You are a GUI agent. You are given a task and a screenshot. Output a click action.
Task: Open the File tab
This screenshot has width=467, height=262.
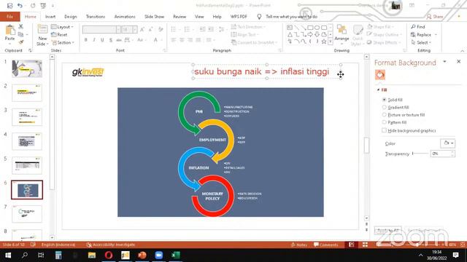[9, 17]
